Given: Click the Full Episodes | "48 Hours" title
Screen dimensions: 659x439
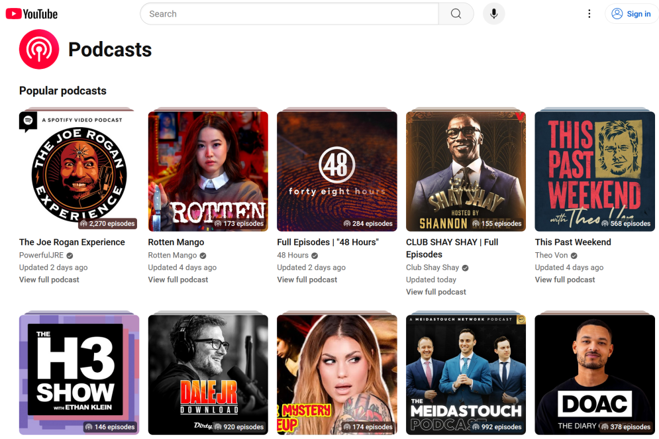Looking at the screenshot, I should [x=328, y=242].
